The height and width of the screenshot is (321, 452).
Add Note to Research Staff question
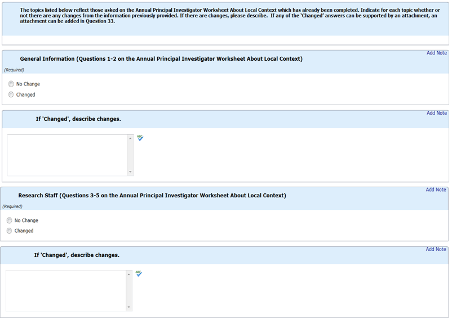pos(436,189)
